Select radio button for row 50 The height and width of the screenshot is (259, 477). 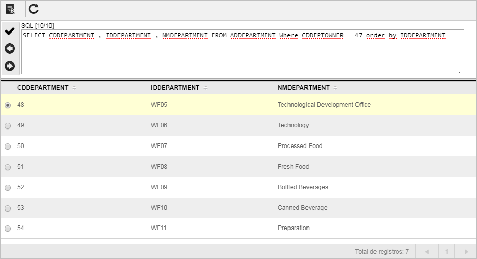click(x=8, y=147)
